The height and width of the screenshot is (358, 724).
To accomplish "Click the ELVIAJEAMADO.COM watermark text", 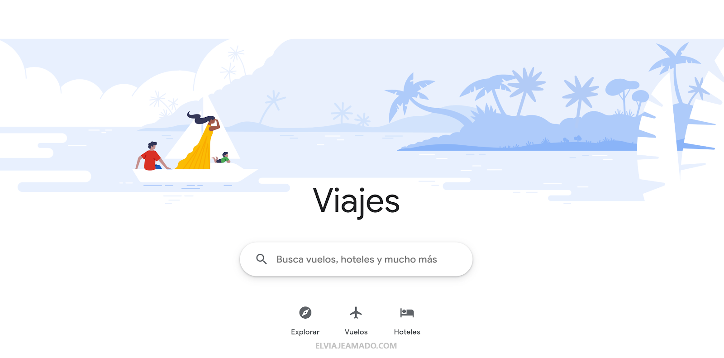I will (356, 346).
